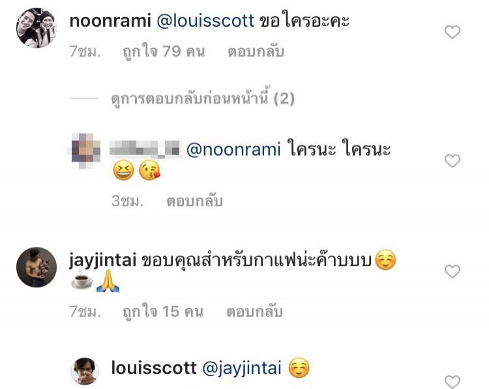Screen dimensions: 489x389
Task: Open jayjintai username link
Action: click(x=103, y=260)
